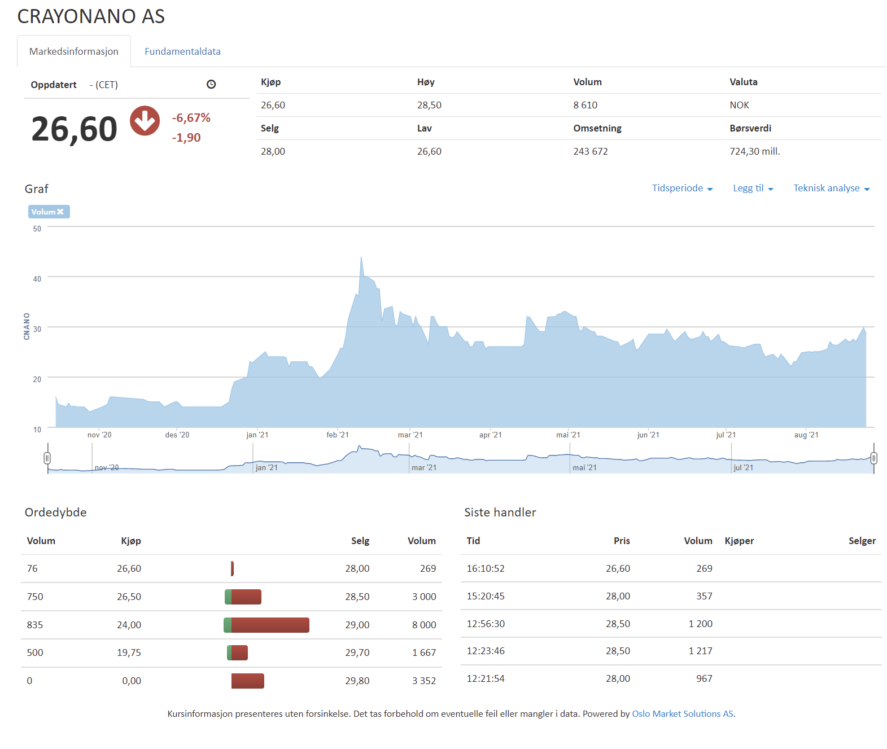
Task: Click the 16:10:52 trade row
Action: 671,568
